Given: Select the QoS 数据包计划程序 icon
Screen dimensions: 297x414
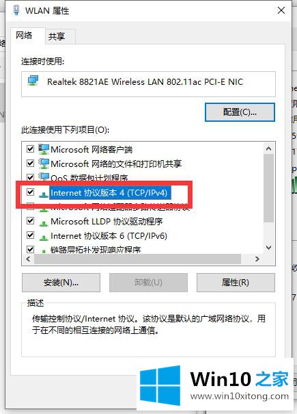Looking at the screenshot, I should tap(44, 177).
